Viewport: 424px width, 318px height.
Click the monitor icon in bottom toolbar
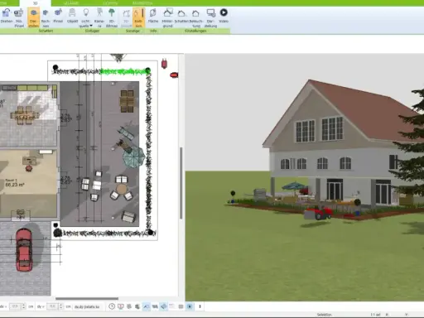click(x=121, y=306)
